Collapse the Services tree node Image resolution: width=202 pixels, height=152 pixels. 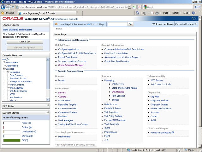pos(4,69)
